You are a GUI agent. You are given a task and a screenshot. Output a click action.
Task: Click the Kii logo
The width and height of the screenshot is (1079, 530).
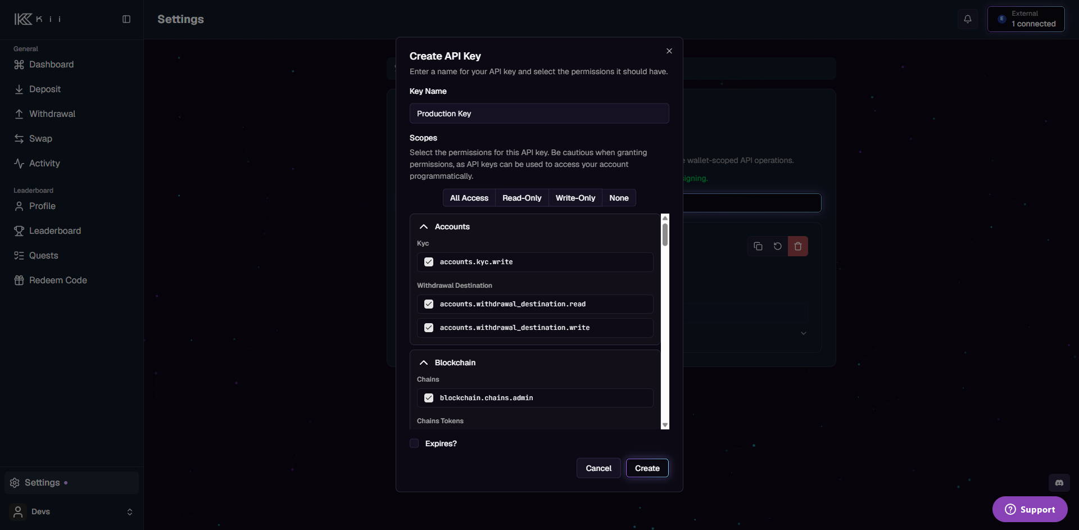(x=37, y=19)
